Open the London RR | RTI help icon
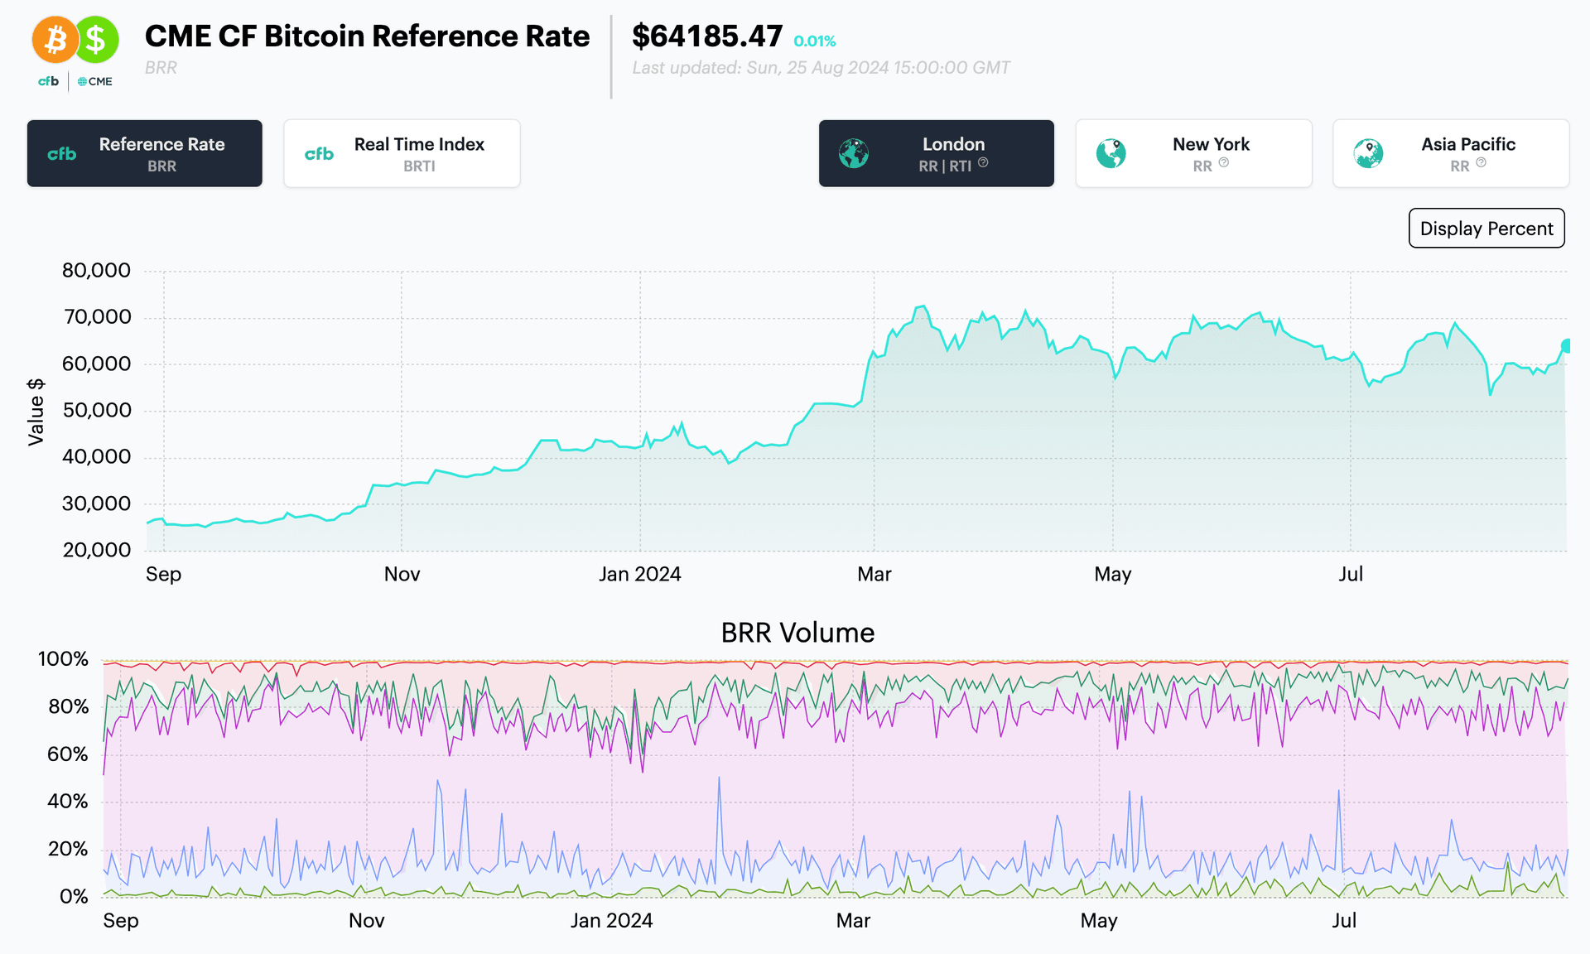 (x=983, y=163)
